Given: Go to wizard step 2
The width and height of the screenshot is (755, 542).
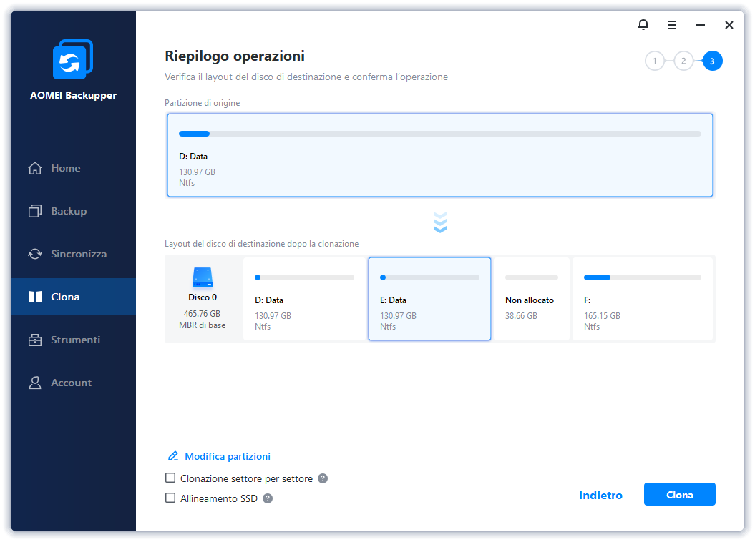Looking at the screenshot, I should [x=683, y=61].
